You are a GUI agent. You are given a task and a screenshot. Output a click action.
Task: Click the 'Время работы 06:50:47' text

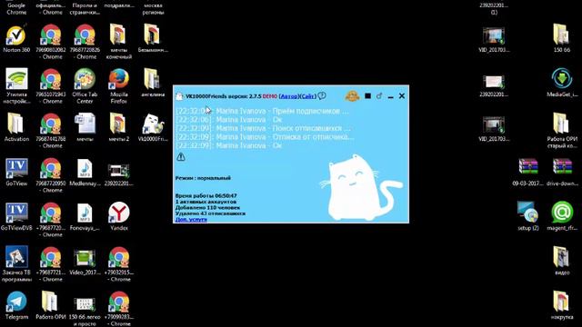point(206,195)
